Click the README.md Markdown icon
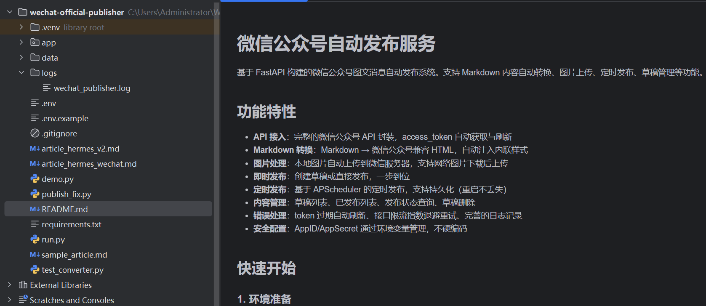 tap(35, 209)
